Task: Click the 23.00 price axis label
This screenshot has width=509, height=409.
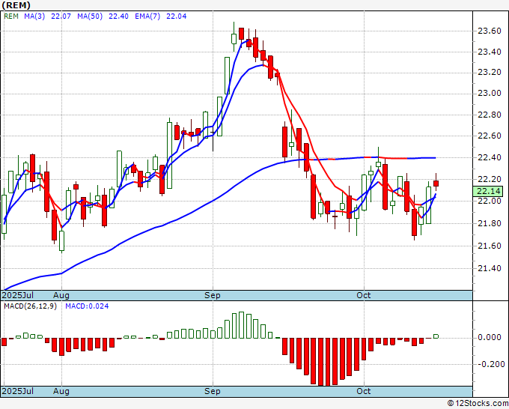Action: [490, 94]
